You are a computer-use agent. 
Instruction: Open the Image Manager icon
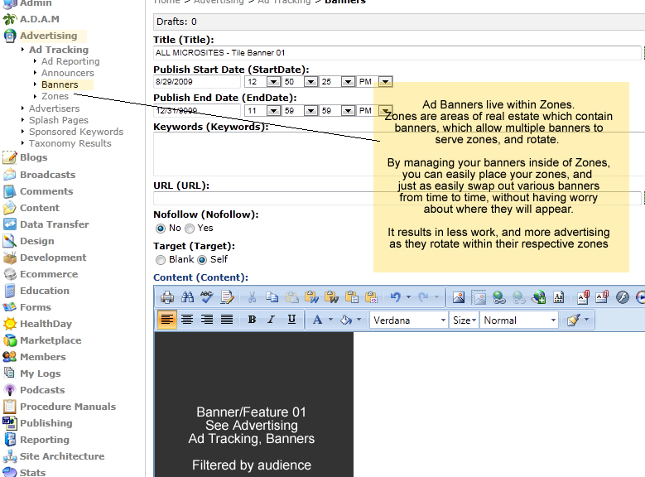[459, 297]
